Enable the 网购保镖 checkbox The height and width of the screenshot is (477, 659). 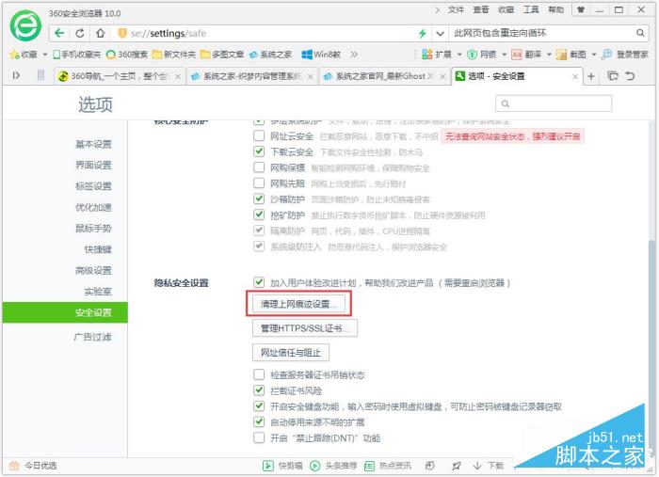click(259, 167)
